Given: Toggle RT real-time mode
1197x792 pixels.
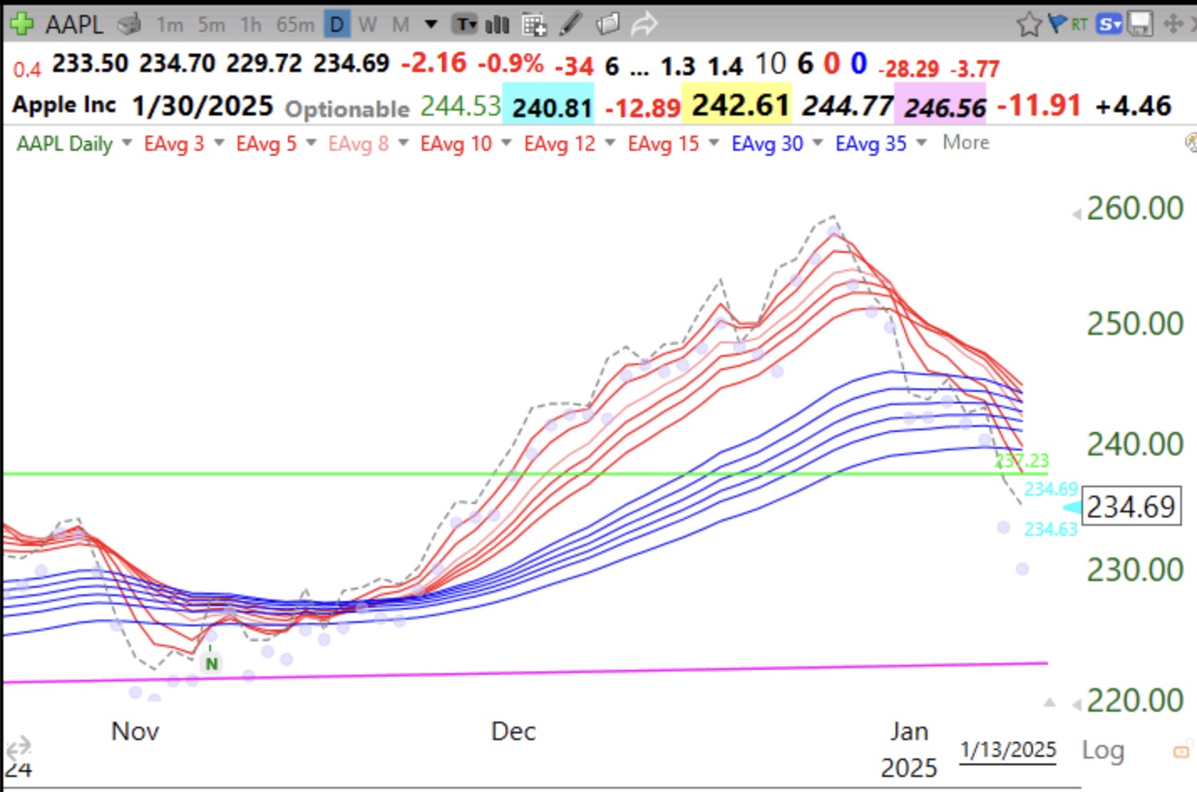Looking at the screenshot, I should pyautogui.click(x=1080, y=24).
